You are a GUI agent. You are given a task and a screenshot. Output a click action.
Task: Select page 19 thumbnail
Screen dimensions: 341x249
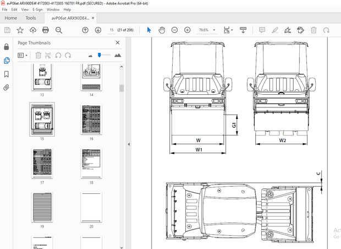point(42,207)
